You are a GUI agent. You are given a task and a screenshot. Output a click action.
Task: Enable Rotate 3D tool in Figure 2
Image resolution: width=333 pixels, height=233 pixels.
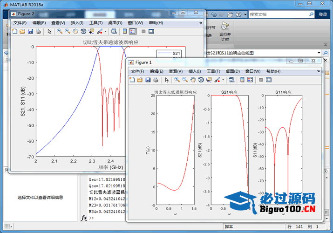(83, 31)
